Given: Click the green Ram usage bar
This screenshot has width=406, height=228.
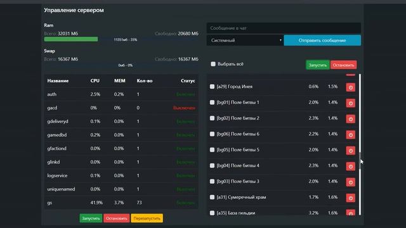Looking at the screenshot, I should tap(71, 39).
